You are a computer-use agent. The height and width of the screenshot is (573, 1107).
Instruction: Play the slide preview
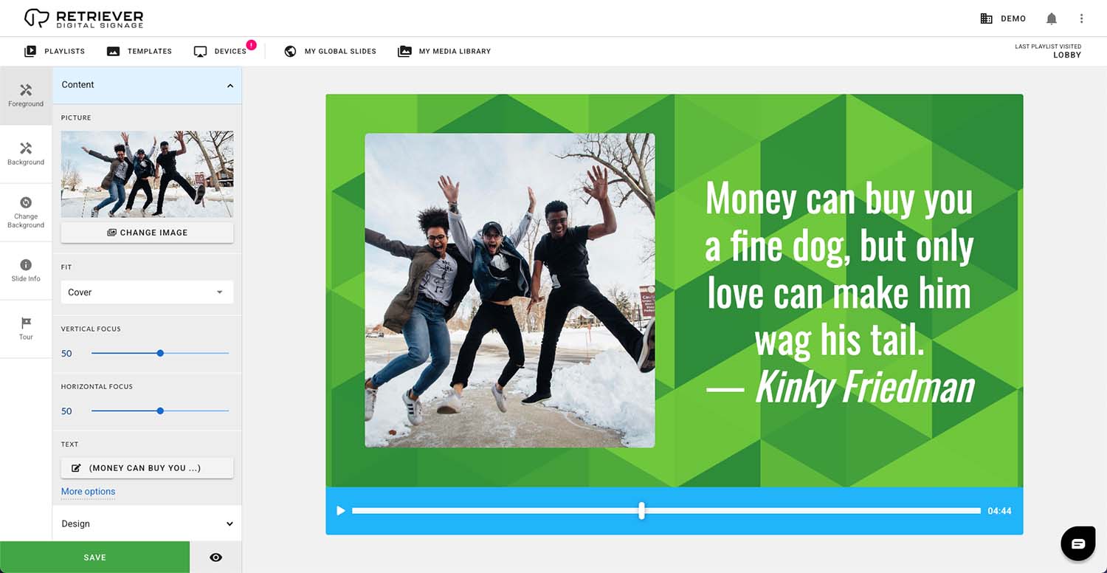(340, 511)
